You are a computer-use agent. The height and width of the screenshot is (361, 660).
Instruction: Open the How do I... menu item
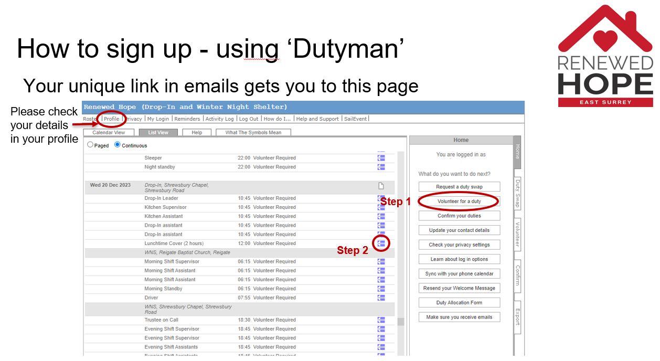[x=277, y=119]
